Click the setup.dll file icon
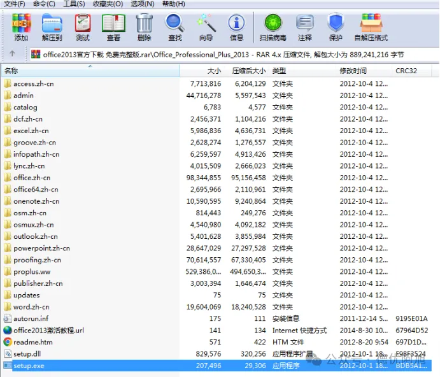This screenshot has height=377, width=440. pos(8,353)
